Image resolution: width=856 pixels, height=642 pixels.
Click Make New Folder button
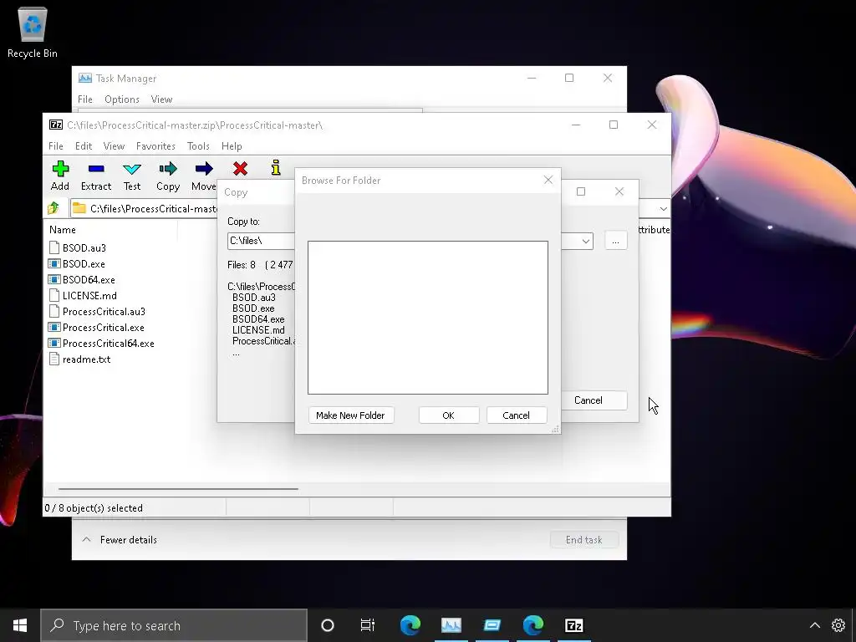point(350,415)
